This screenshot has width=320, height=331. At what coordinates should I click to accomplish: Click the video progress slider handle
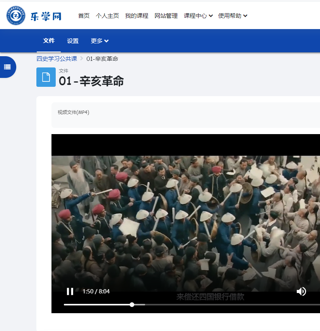click(x=132, y=305)
